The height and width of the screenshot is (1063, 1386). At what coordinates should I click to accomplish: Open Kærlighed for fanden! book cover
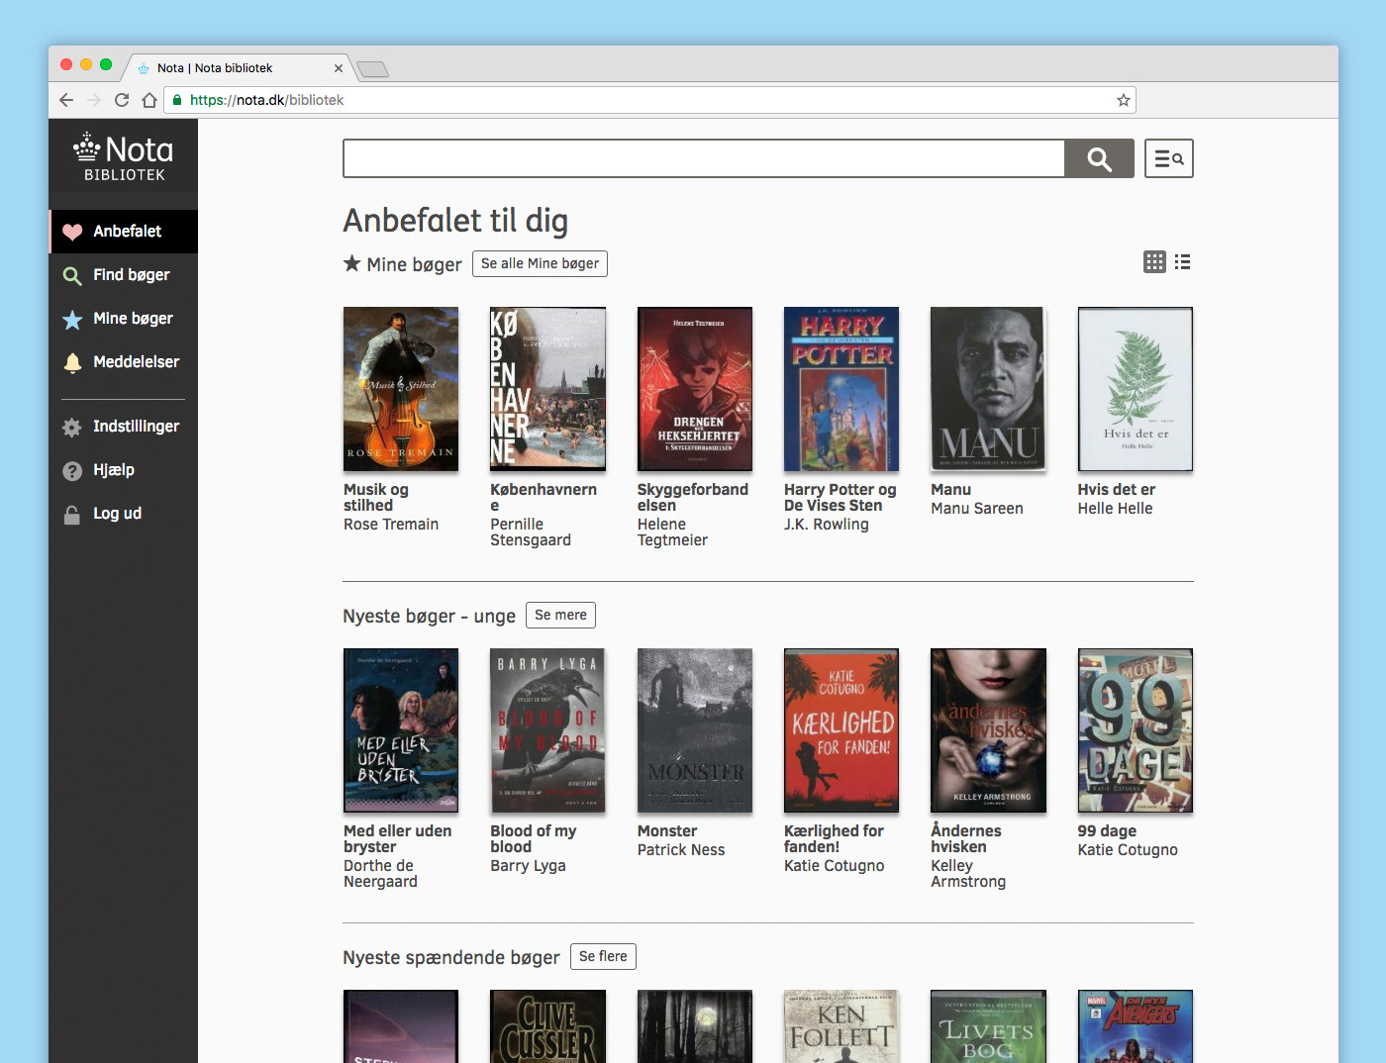(841, 730)
